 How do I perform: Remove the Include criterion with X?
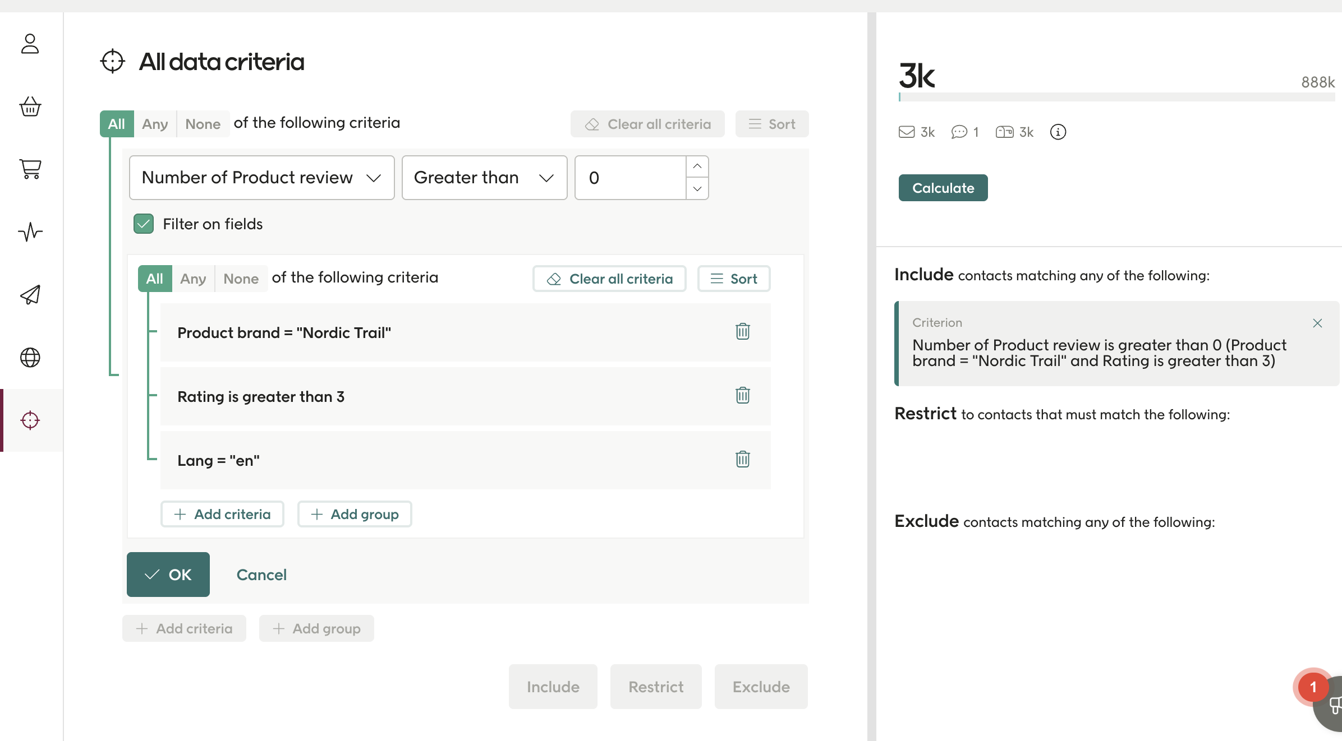(x=1317, y=323)
